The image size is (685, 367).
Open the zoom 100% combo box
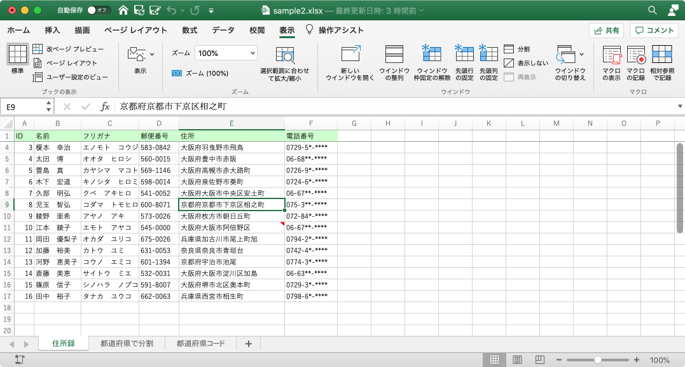click(x=226, y=53)
